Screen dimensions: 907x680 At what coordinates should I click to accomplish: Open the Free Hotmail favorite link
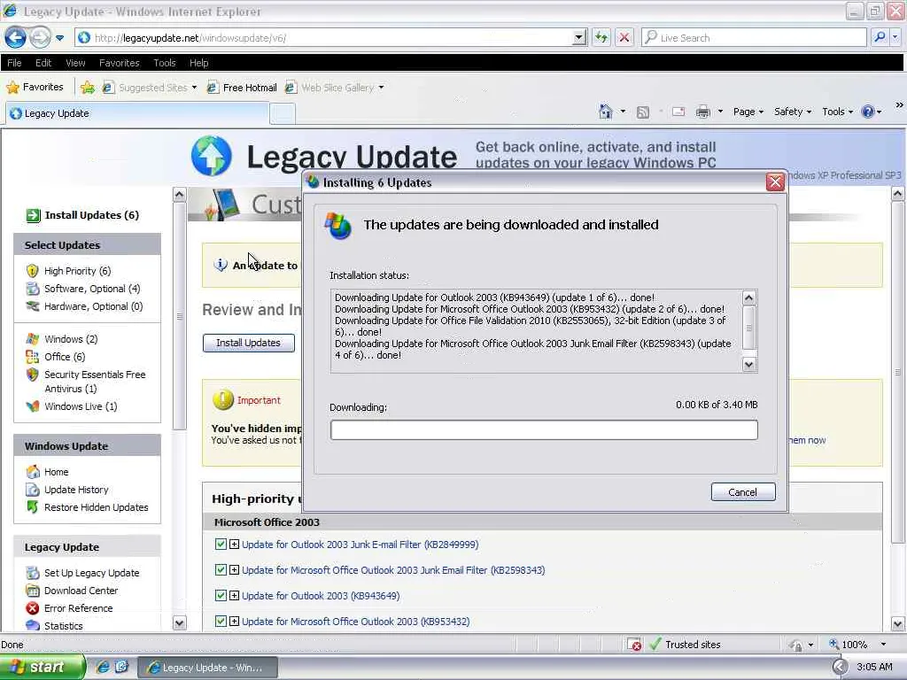point(242,88)
